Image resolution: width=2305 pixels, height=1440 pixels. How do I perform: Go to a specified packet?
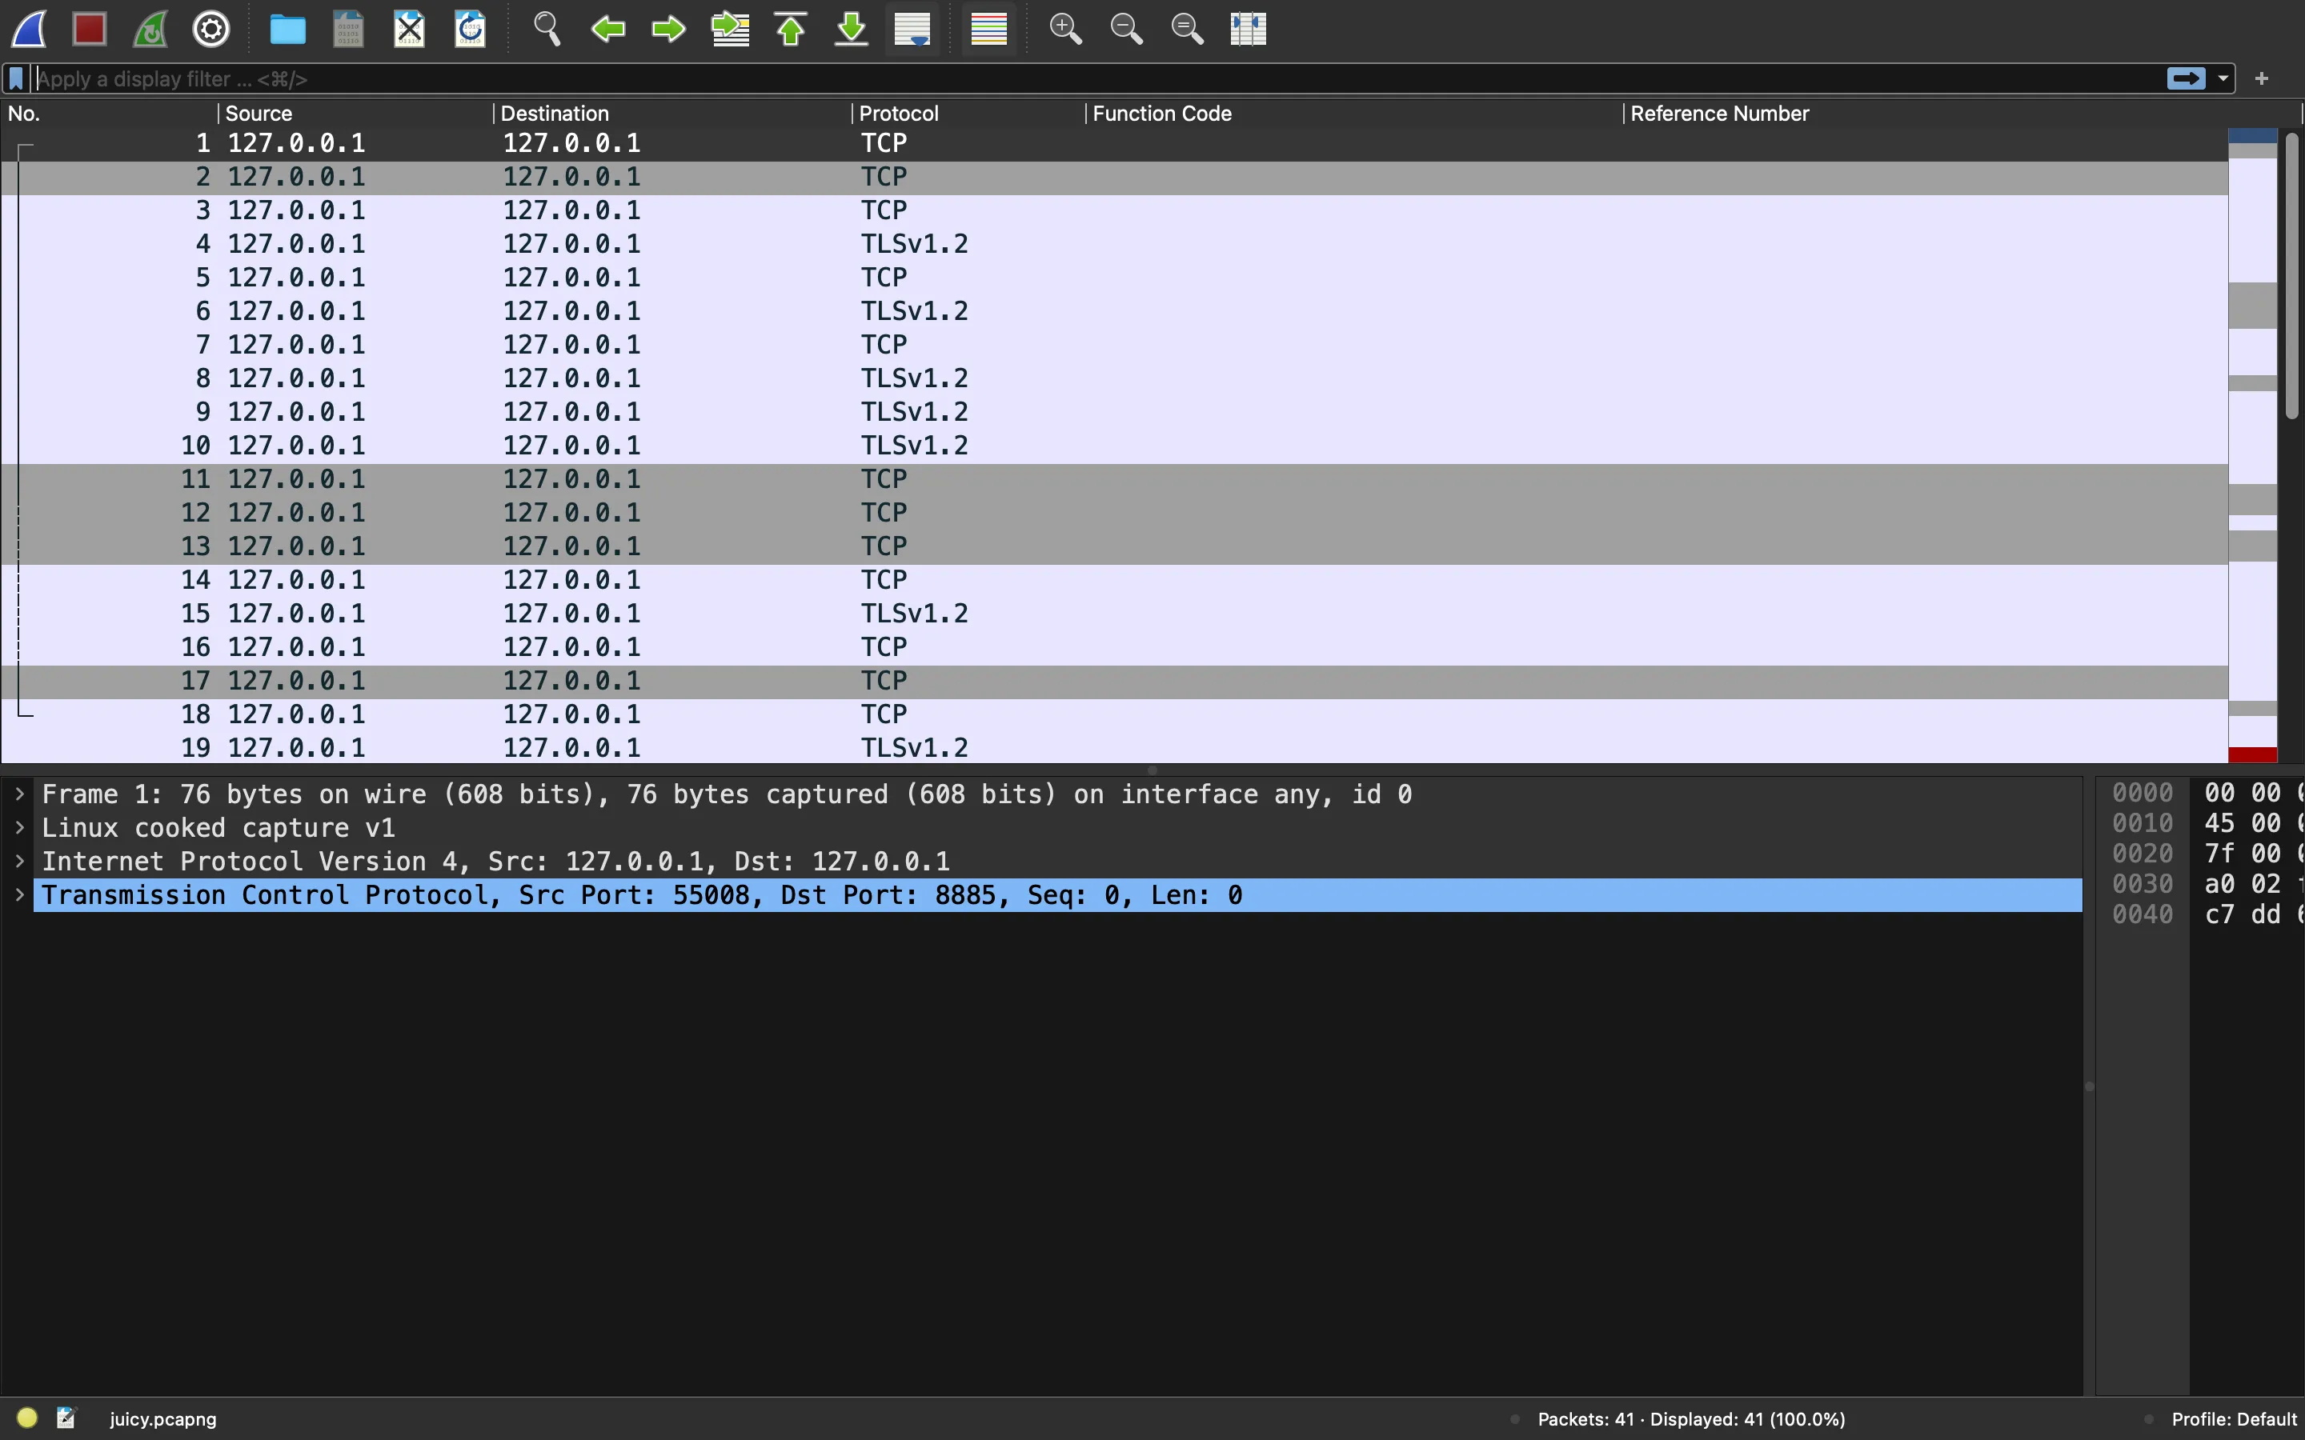tap(731, 29)
